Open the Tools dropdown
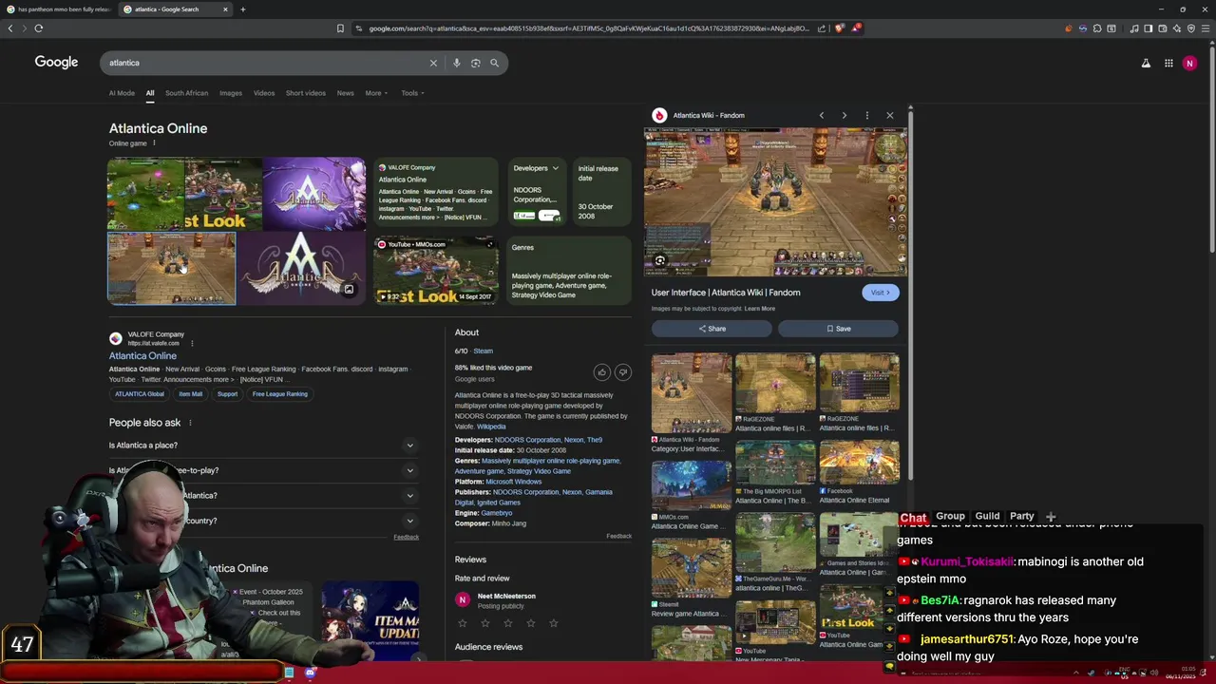This screenshot has width=1216, height=684. (412, 93)
